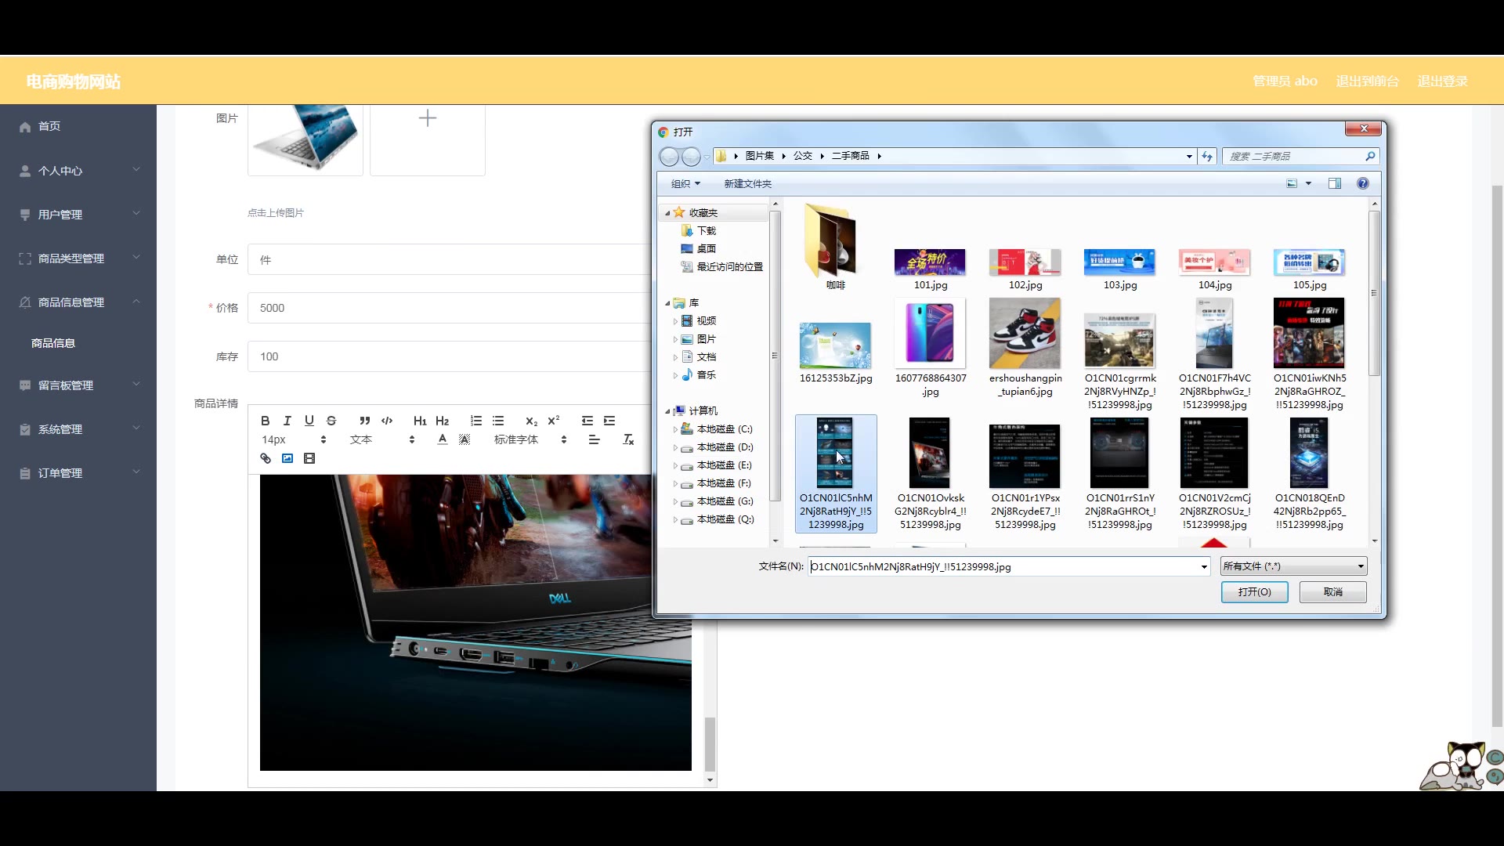Toggle italic formatting in editor

[x=287, y=421]
